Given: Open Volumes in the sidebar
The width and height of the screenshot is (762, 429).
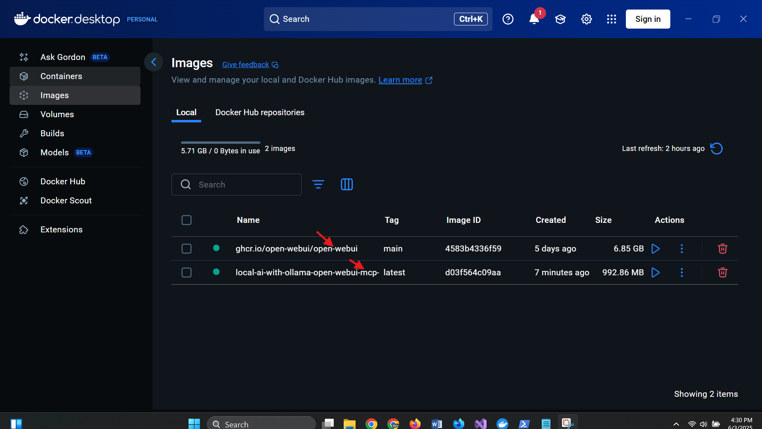Looking at the screenshot, I should 57,114.
